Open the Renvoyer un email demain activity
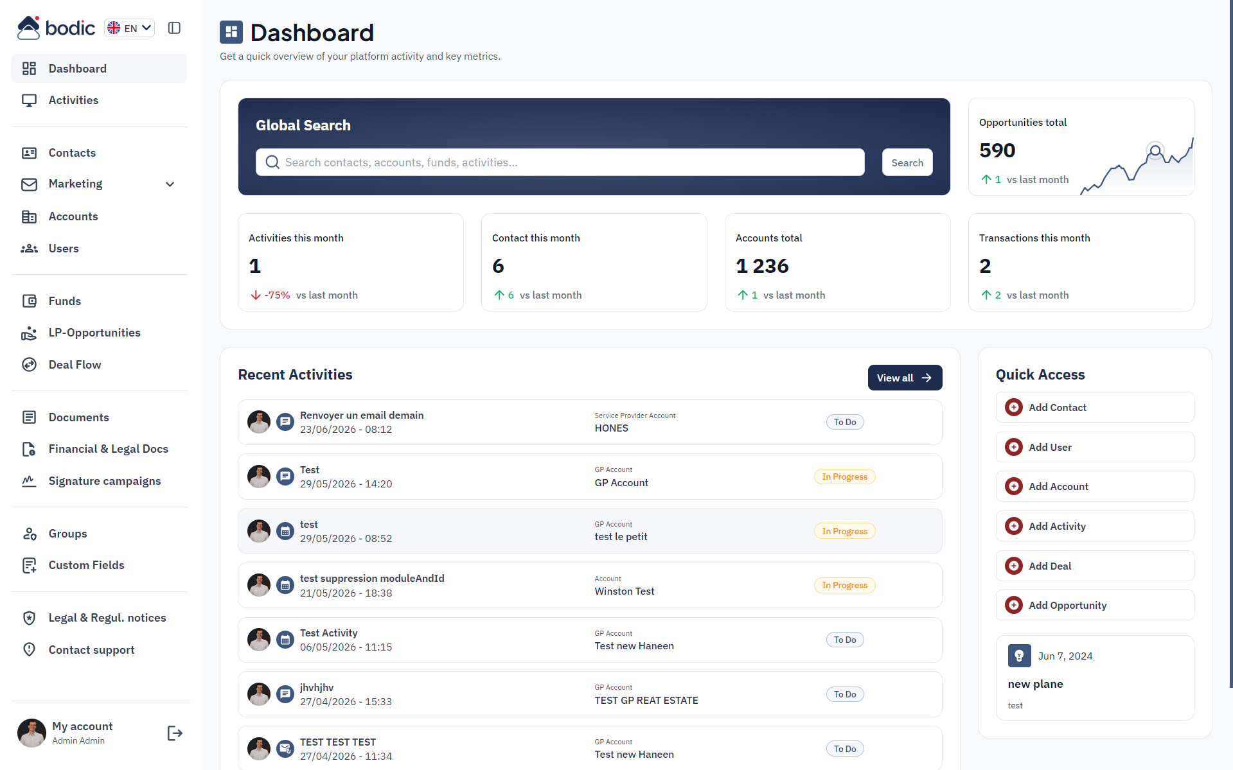Image resolution: width=1233 pixels, height=770 pixels. (x=590, y=423)
